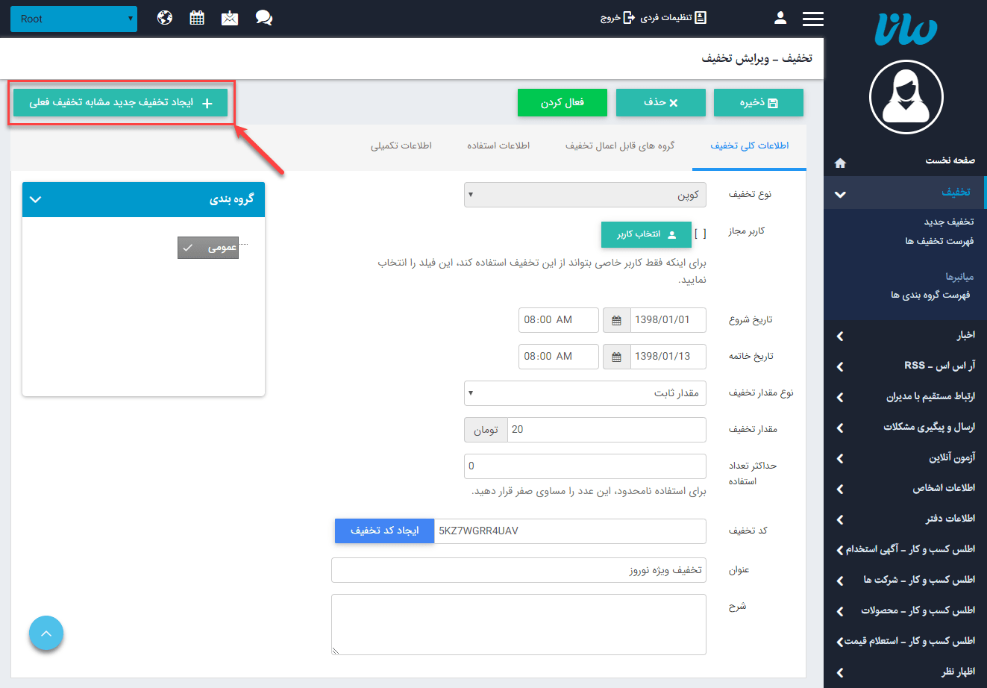Open the calendar picker for تاریخ شروع
This screenshot has width=987, height=688.
pos(616,319)
